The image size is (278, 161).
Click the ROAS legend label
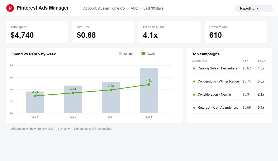click(x=151, y=54)
